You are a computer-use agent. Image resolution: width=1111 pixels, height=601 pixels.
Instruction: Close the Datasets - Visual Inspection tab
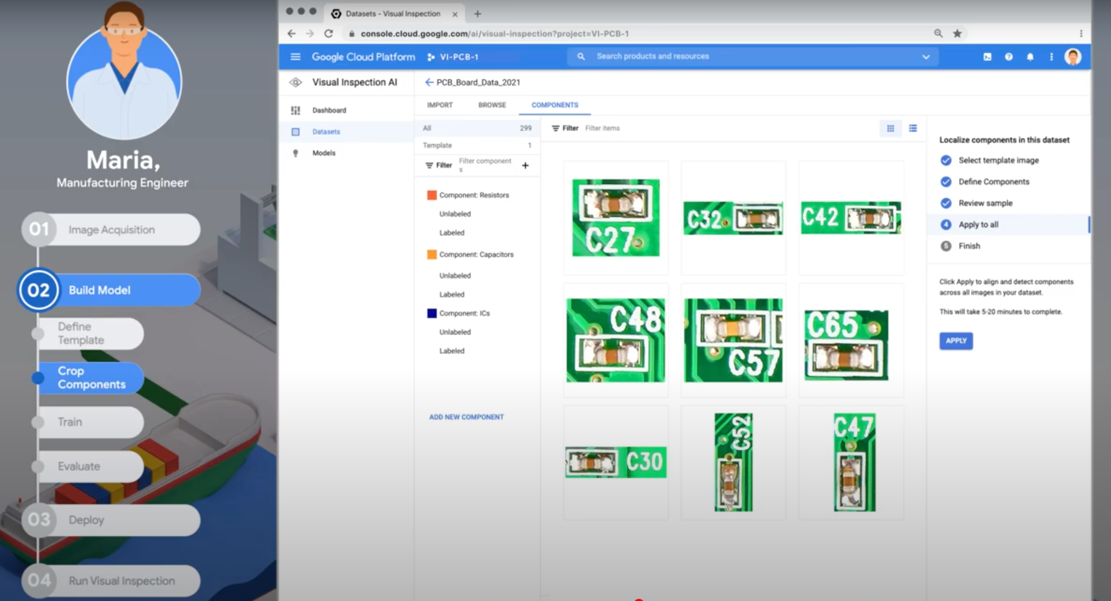tap(455, 14)
